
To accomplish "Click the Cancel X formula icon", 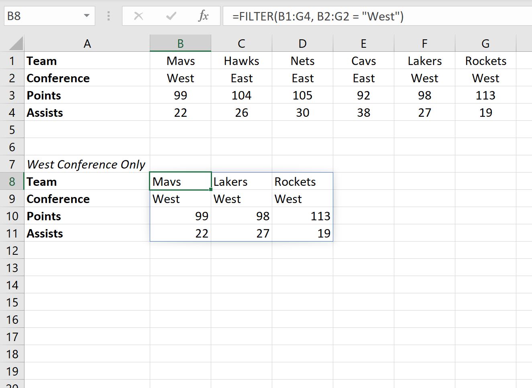I will 139,16.
